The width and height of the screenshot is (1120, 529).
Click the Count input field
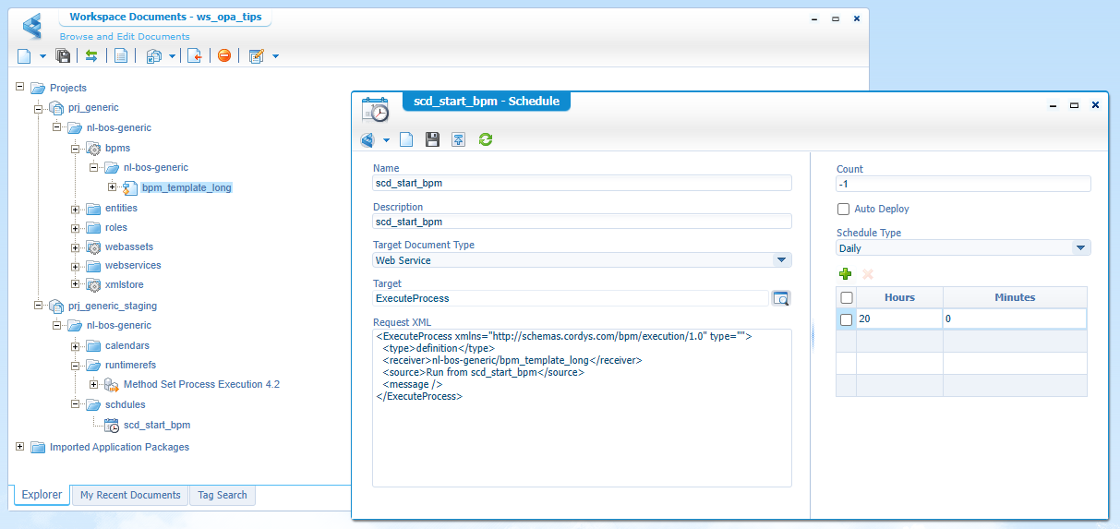coord(963,184)
